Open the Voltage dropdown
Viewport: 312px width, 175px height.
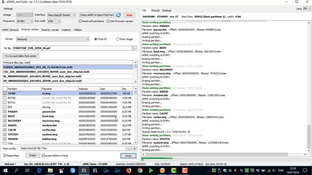coord(24,15)
